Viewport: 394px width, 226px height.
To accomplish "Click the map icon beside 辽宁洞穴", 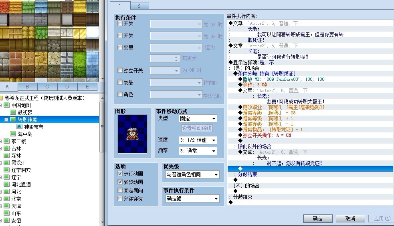I will (x=7, y=170).
